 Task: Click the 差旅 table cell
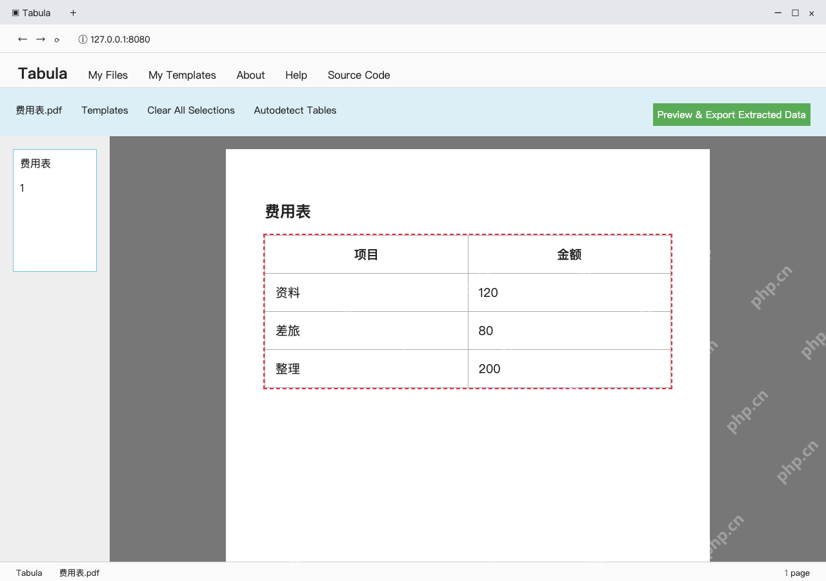367,331
